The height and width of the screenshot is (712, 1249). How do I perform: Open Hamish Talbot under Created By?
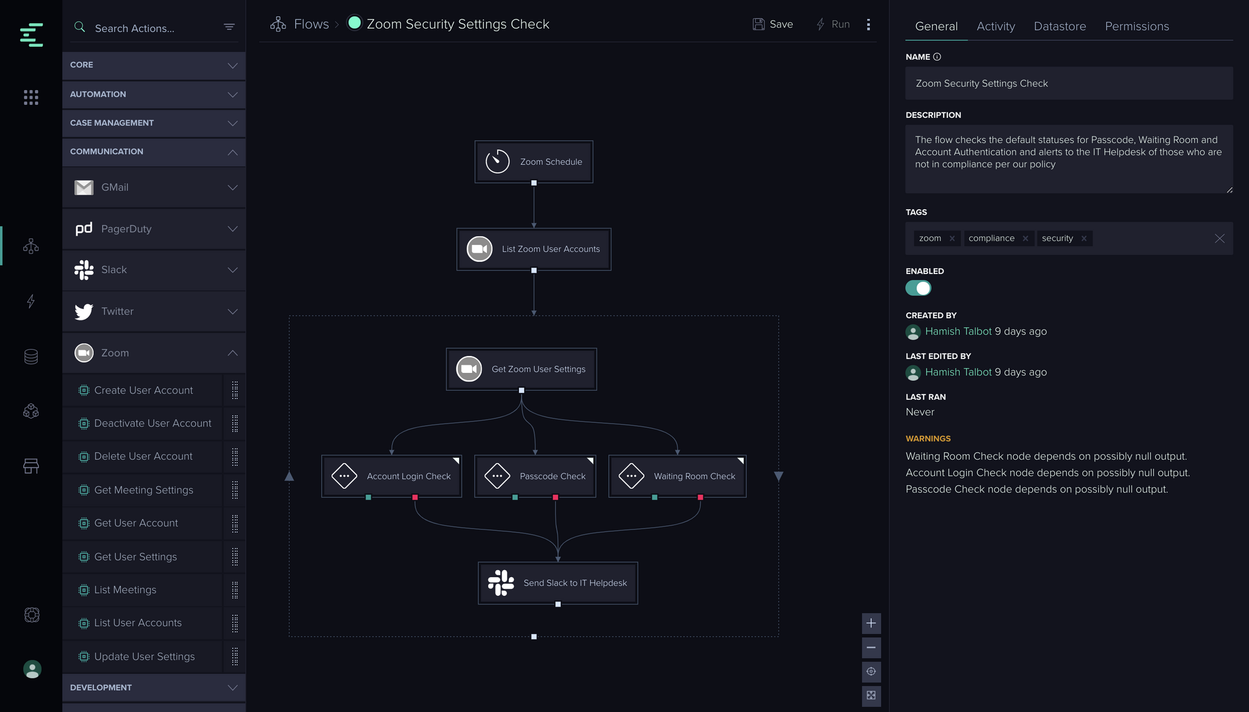[958, 332]
